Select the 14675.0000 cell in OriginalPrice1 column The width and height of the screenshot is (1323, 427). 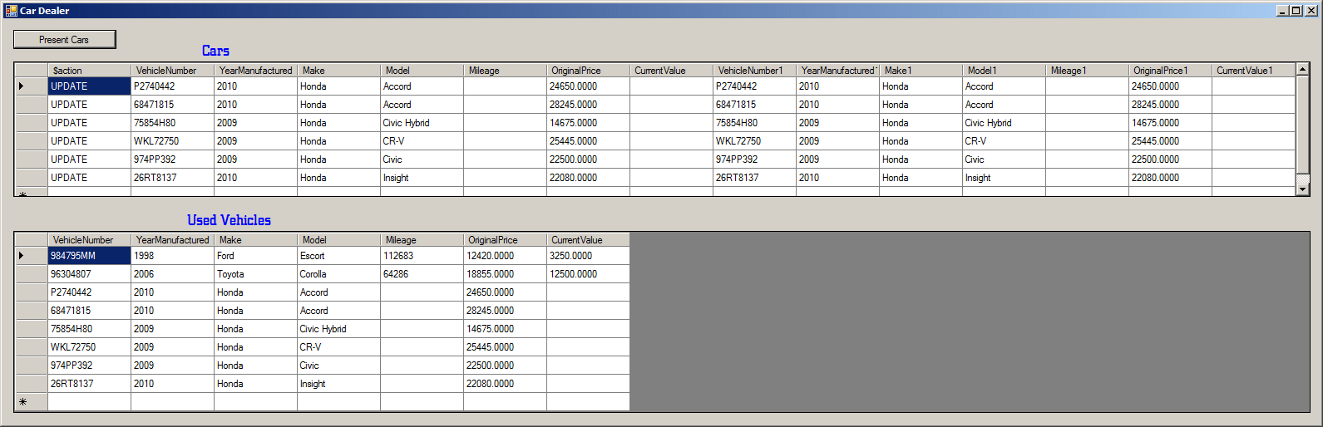(1170, 123)
